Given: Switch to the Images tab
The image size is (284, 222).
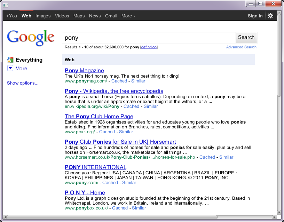Looking at the screenshot, I should pos(43,16).
